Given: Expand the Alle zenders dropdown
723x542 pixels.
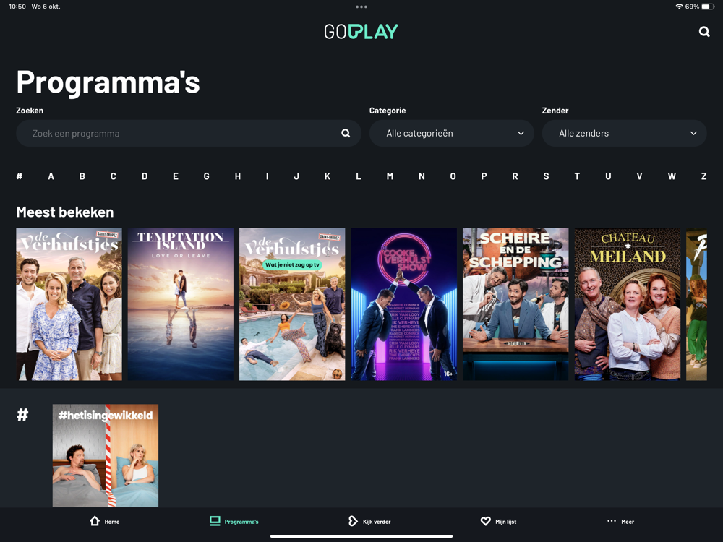Looking at the screenshot, I should [x=625, y=133].
